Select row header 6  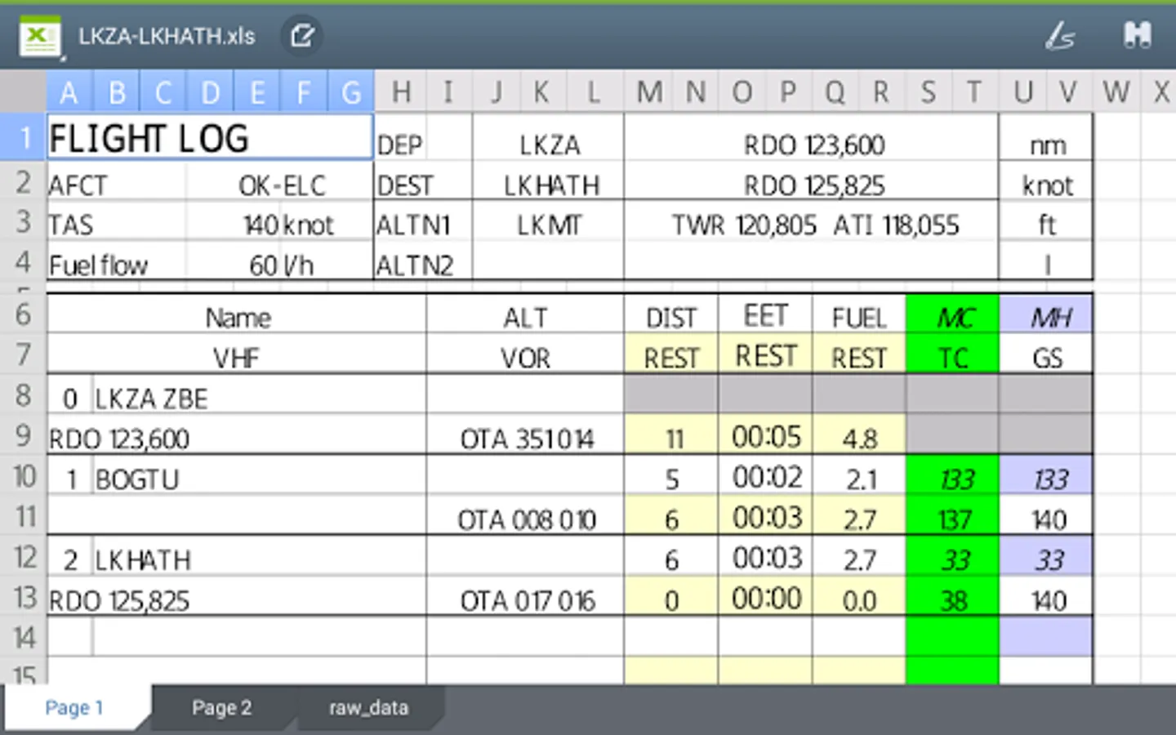click(23, 314)
